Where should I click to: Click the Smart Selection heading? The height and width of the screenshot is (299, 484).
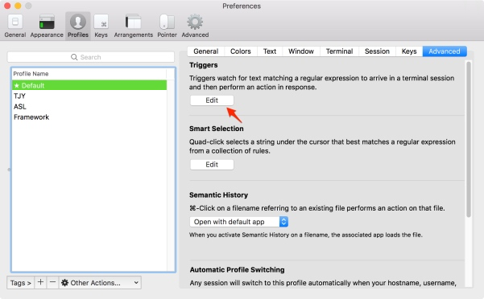click(x=217, y=129)
